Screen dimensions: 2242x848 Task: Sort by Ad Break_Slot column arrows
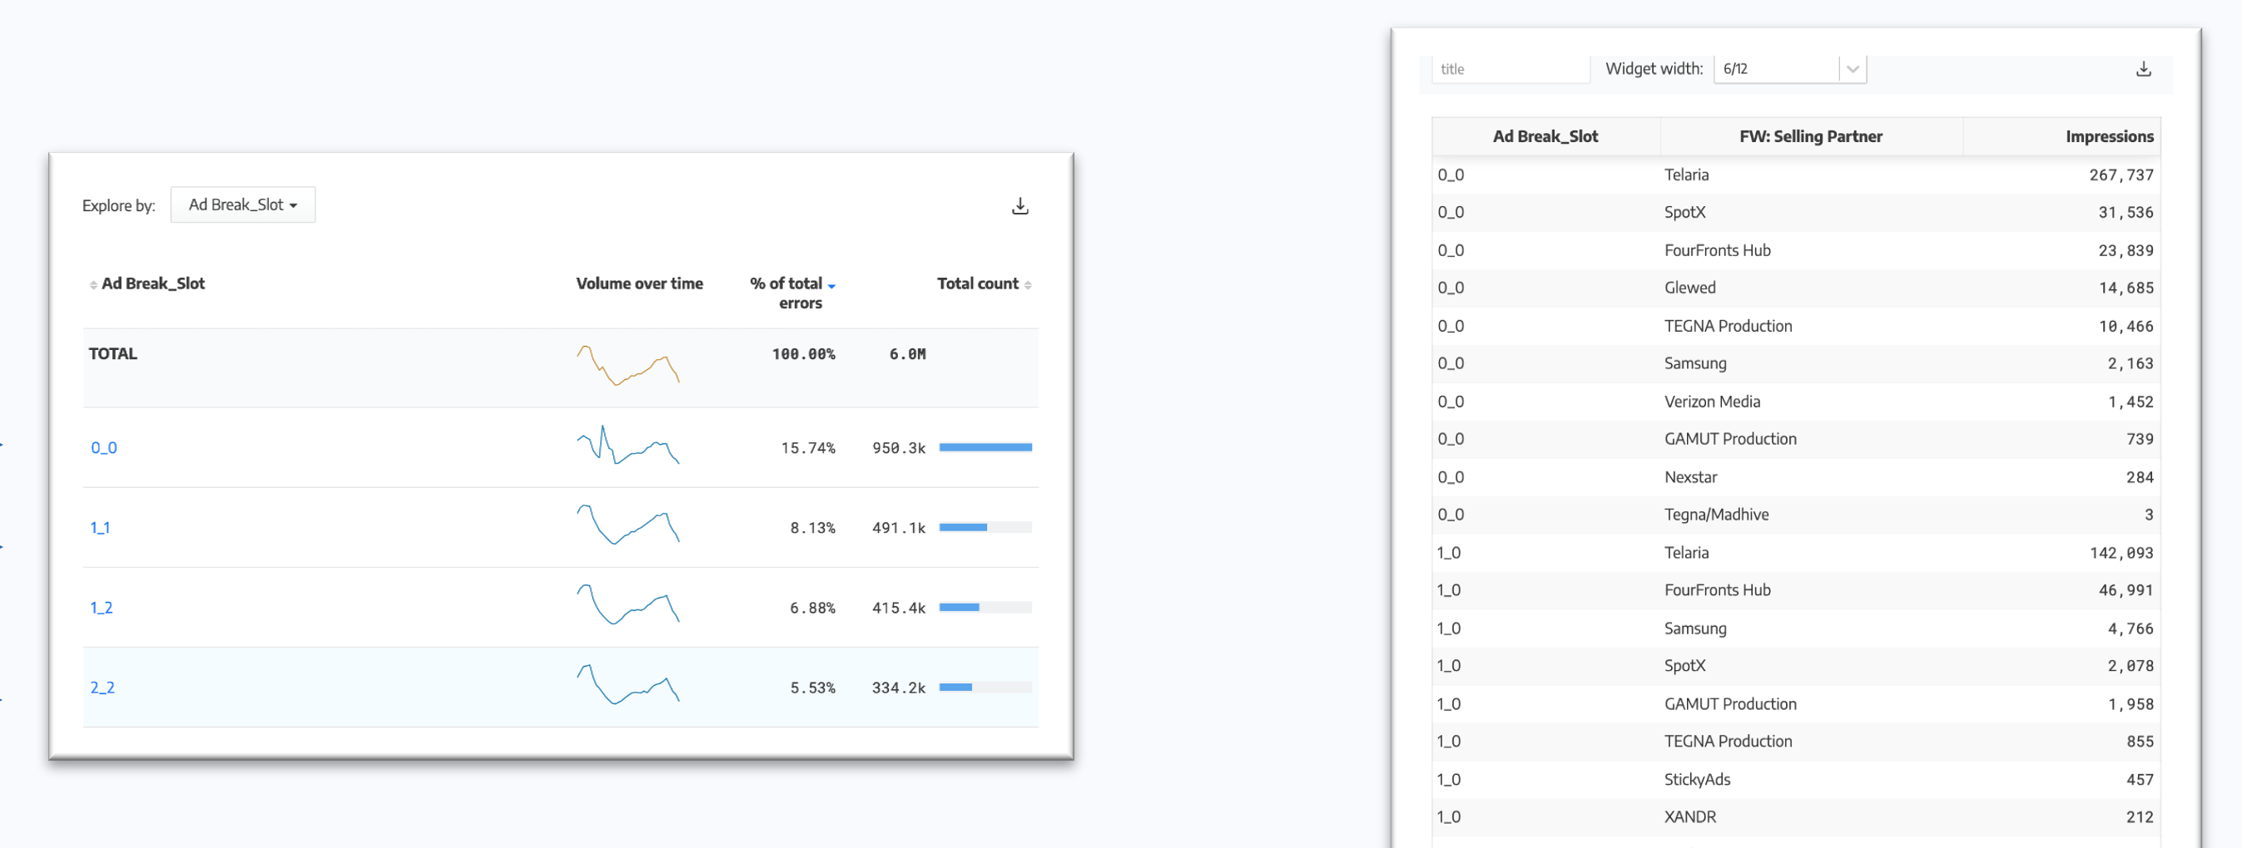[93, 284]
